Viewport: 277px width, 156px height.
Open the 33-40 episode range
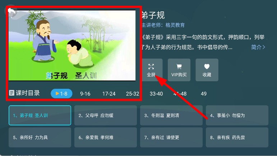pyautogui.click(x=156, y=93)
